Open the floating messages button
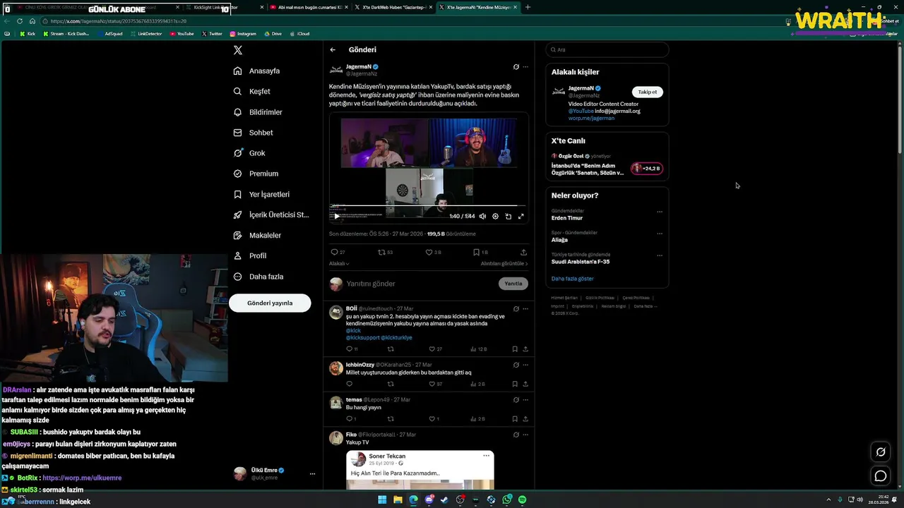 pos(881,476)
